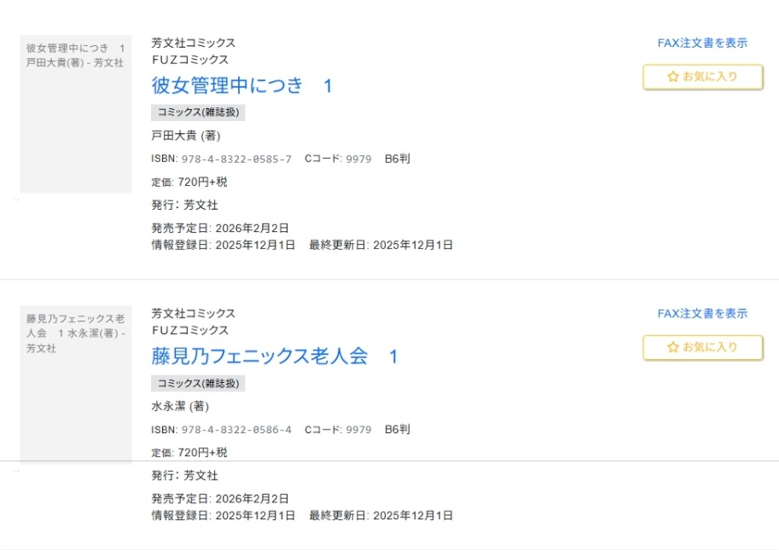Click the star icon for 藤見乃フェニックス老人会
Viewport: 779px width, 550px height.
point(673,347)
